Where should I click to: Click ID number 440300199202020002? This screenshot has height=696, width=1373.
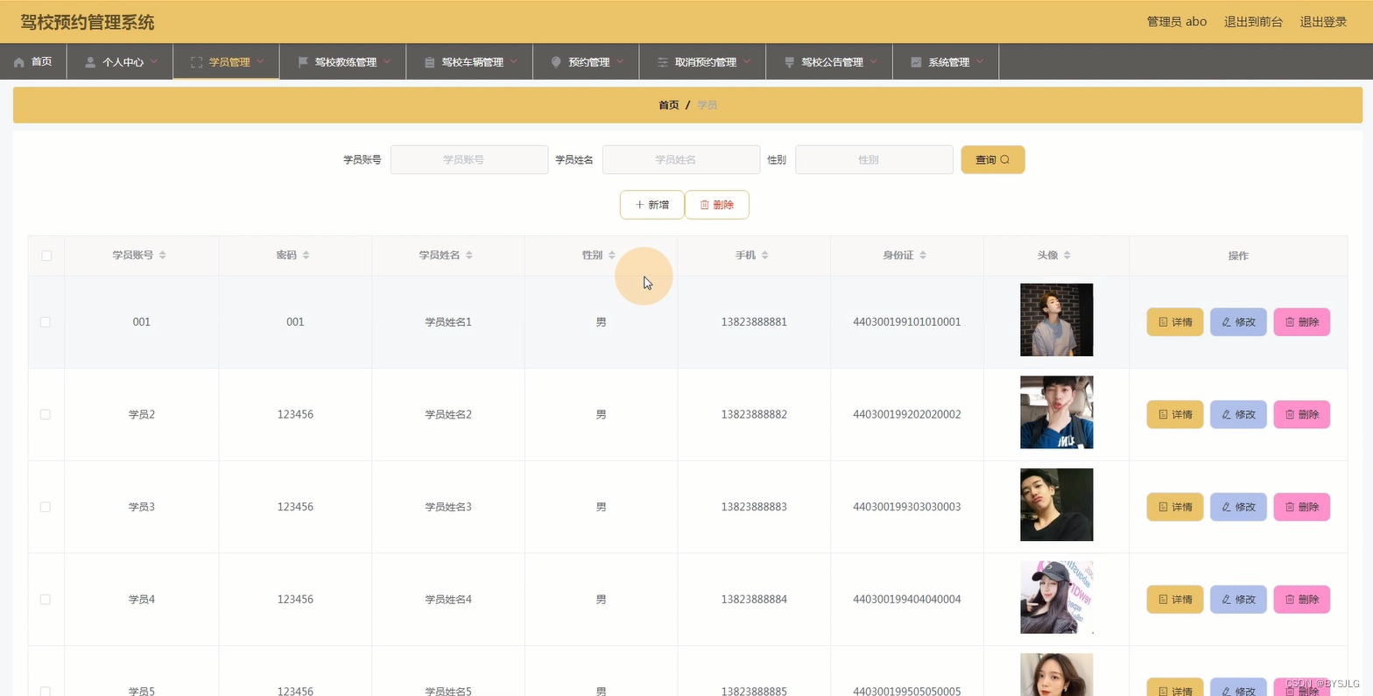click(x=907, y=414)
